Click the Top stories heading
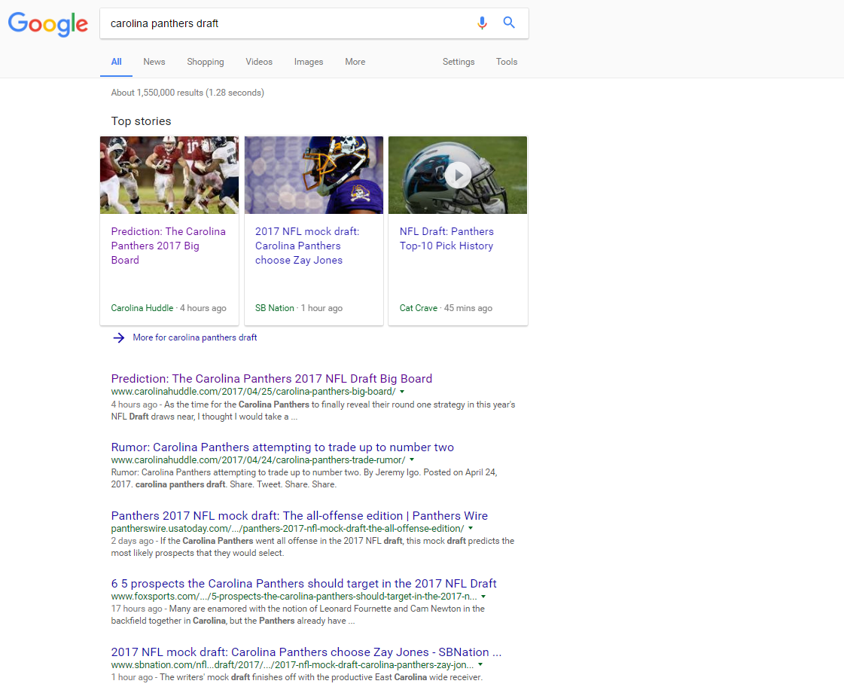The image size is (844, 693). 141,121
